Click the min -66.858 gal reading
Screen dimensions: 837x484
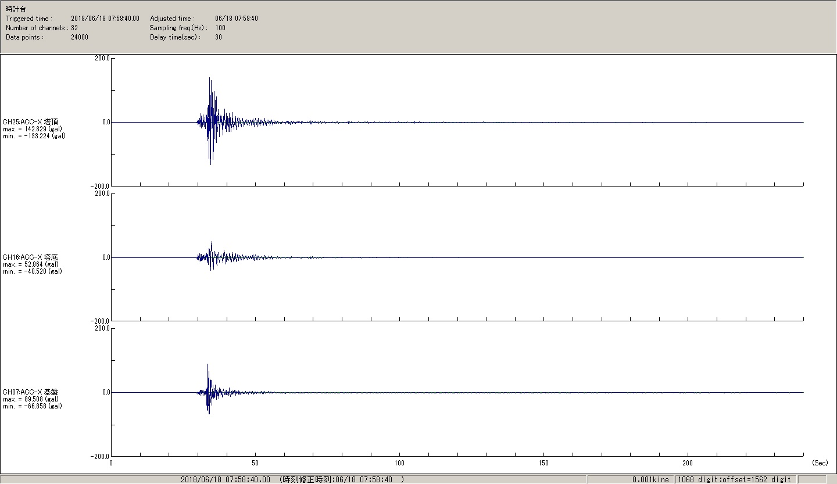tap(33, 406)
